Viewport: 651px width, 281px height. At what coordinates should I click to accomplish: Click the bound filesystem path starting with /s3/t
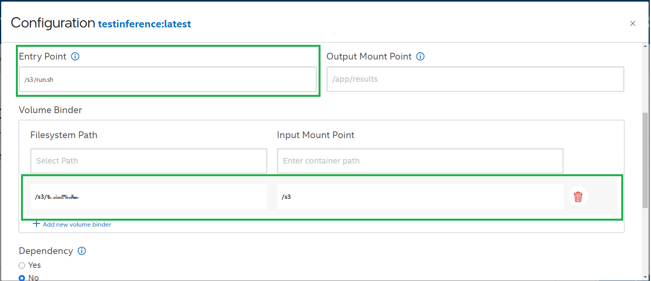click(x=148, y=196)
